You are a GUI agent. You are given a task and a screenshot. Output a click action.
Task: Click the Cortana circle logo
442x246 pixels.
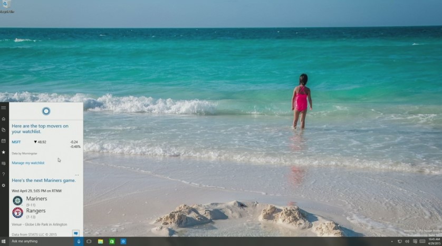tap(46, 111)
